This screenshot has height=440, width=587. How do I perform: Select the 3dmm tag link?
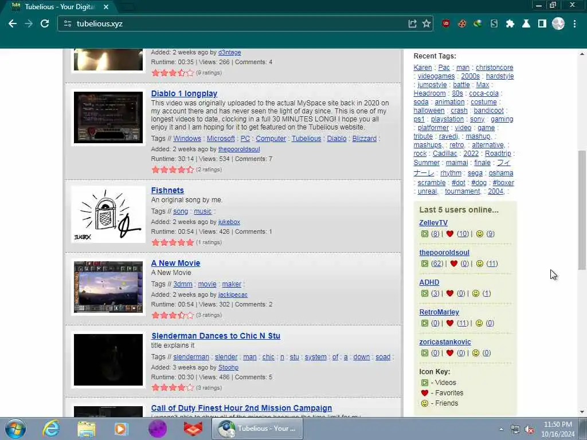click(x=183, y=284)
